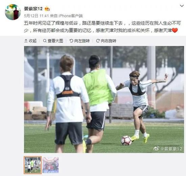Choose 向右旋转 to rotate image right
Screen dimensions: 186x176
tap(109, 41)
